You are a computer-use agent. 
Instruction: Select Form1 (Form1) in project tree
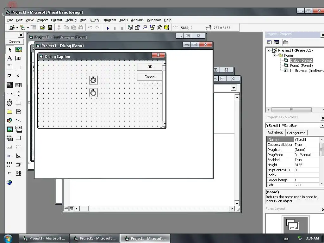(301, 65)
